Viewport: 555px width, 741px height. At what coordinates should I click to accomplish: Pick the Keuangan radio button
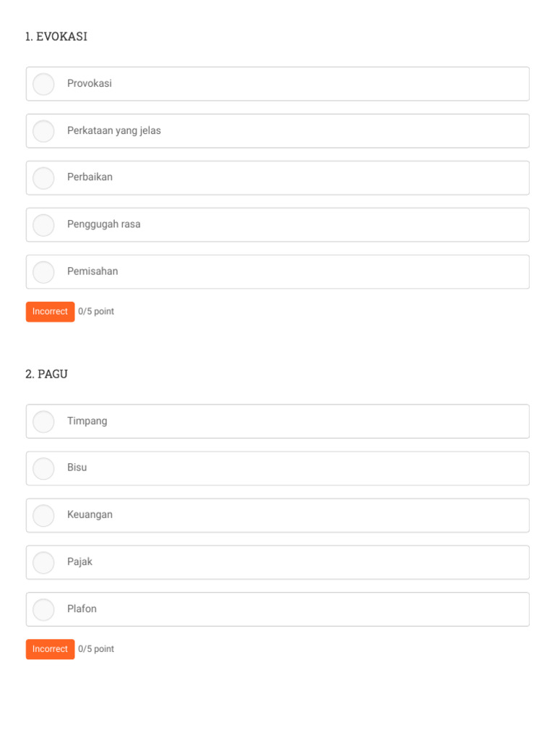point(43,515)
